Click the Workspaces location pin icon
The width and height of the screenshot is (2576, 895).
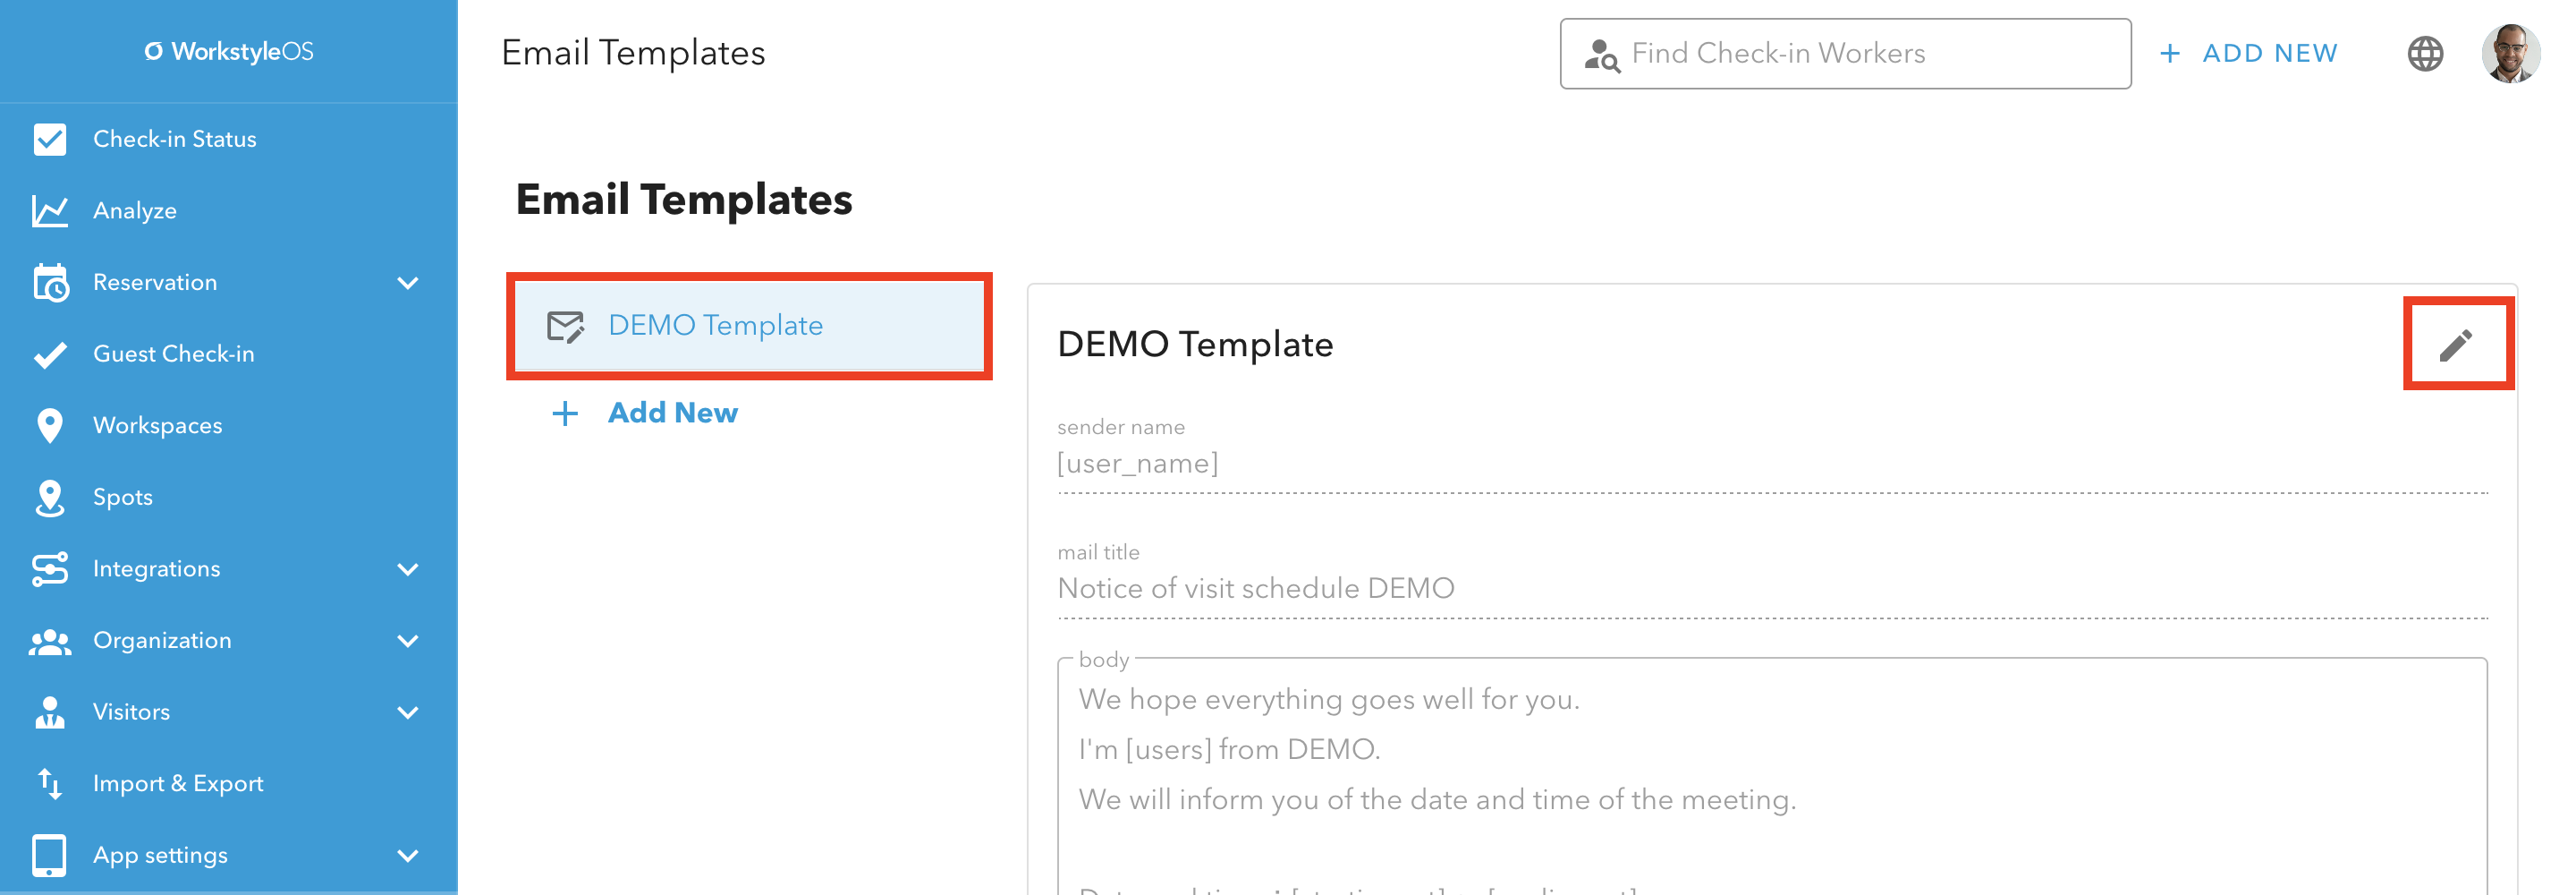click(49, 425)
